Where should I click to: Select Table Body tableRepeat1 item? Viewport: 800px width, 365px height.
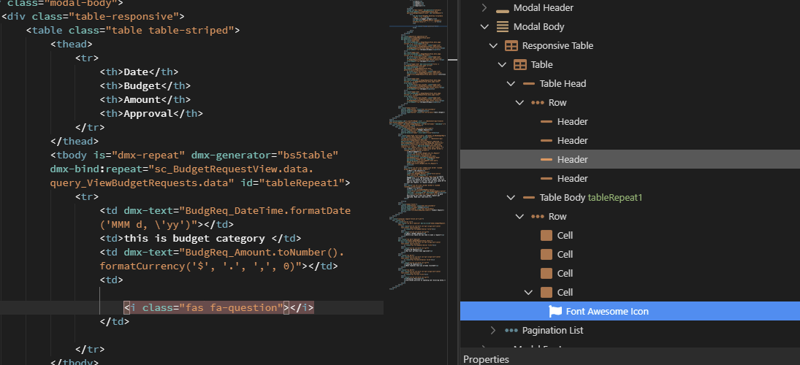click(590, 197)
